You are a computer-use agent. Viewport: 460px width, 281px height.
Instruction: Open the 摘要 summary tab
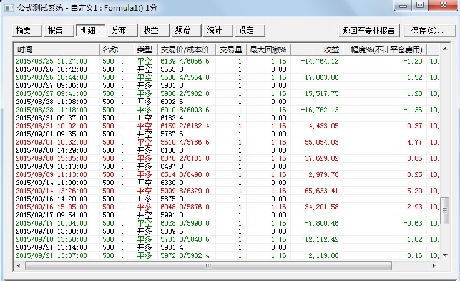click(x=27, y=31)
